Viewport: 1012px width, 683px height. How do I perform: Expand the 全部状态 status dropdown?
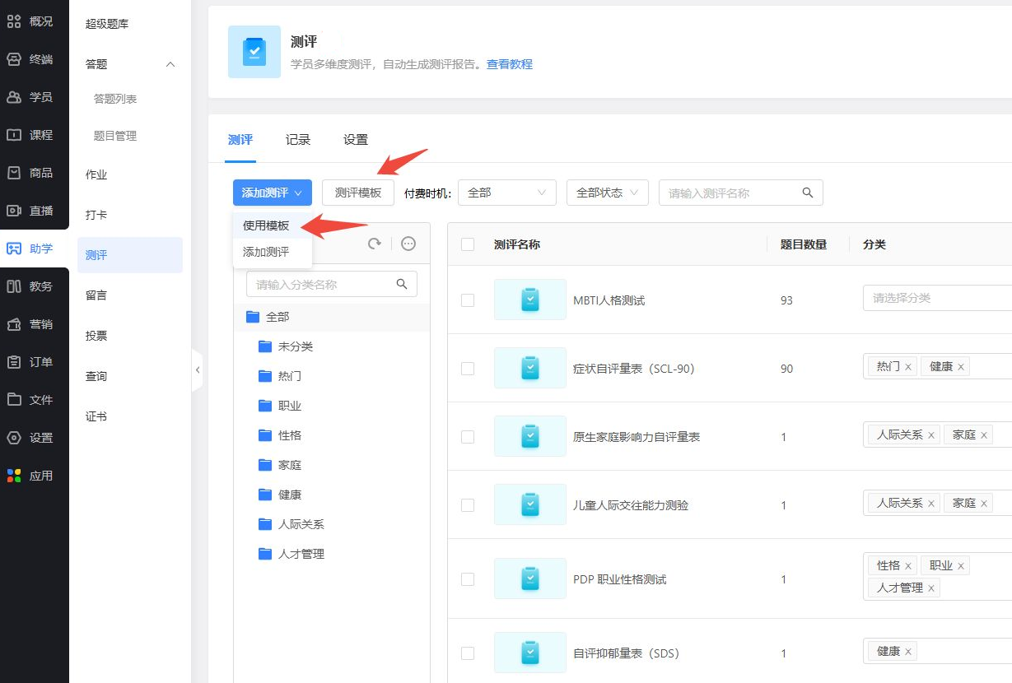point(607,193)
